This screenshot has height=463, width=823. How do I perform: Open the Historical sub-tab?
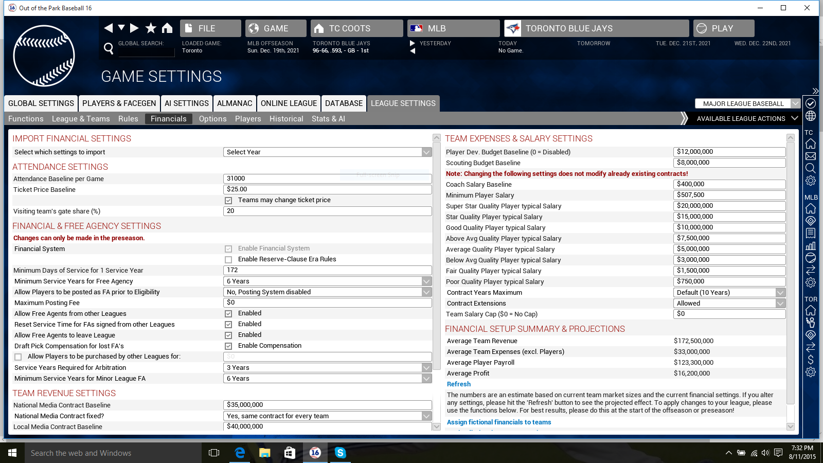286,119
